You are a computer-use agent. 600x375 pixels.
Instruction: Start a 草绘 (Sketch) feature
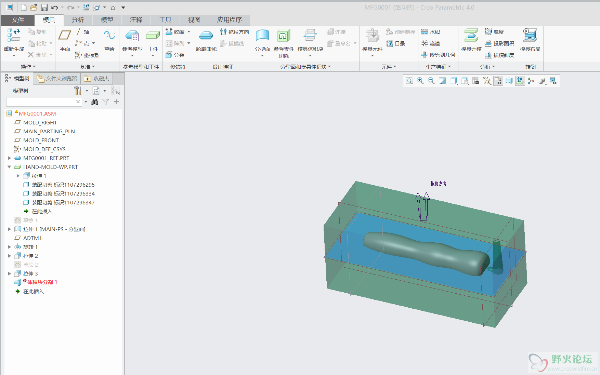109,40
